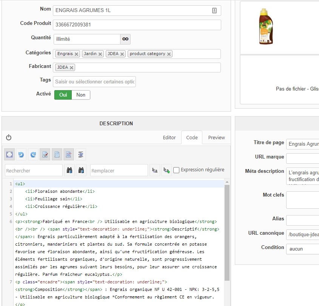Click the fullscreen icon in code toolbar
The image size is (319, 306).
tap(9, 154)
